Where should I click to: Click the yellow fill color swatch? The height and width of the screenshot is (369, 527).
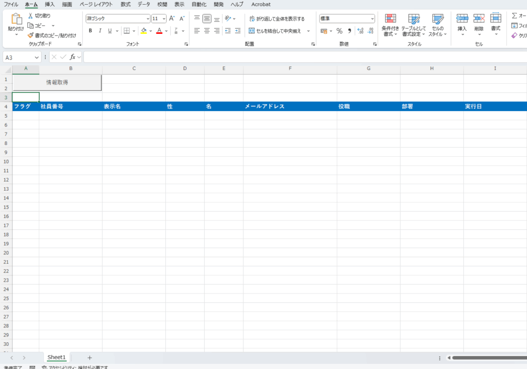(x=144, y=31)
